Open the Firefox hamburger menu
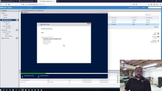This screenshot has width=162, height=91. coord(160,4)
